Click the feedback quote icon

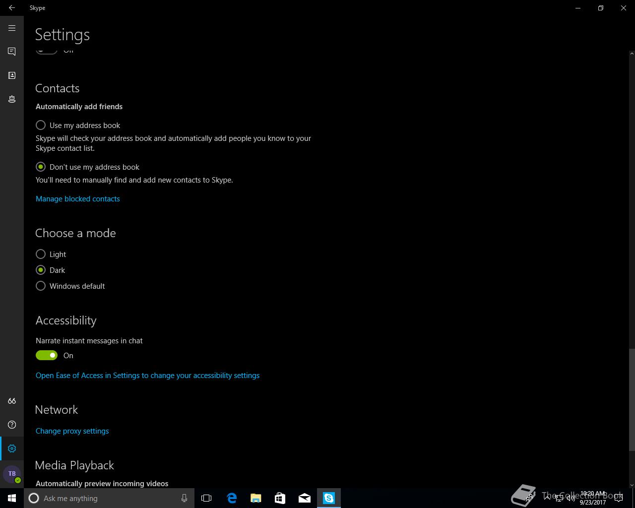tap(12, 401)
